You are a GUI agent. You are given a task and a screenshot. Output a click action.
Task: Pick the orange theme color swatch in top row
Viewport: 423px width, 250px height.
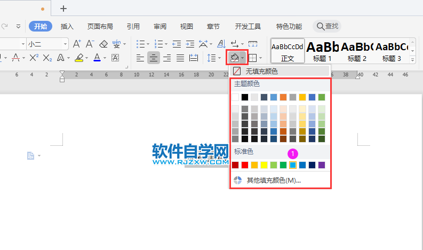(x=283, y=97)
